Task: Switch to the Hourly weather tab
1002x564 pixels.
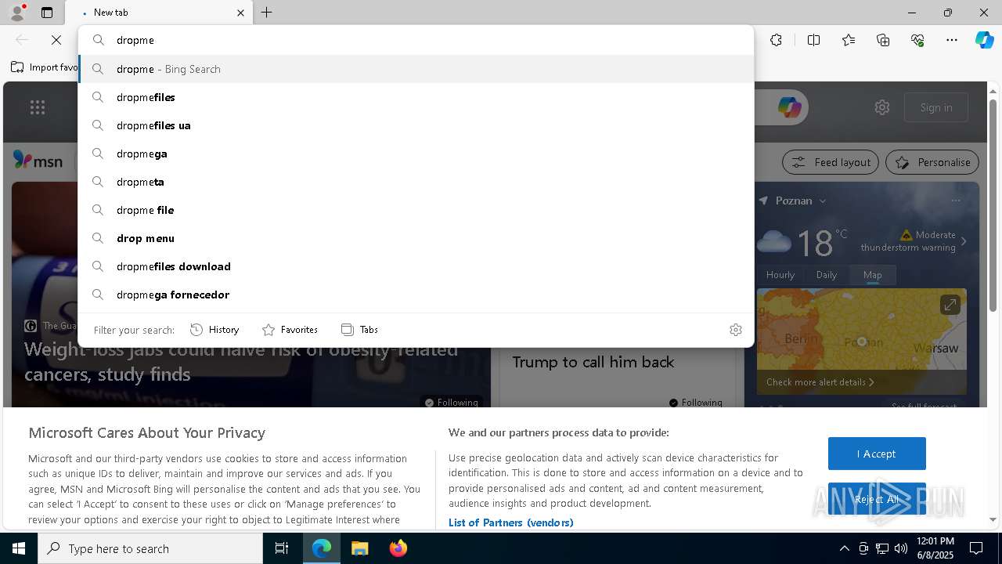Action: pos(780,275)
